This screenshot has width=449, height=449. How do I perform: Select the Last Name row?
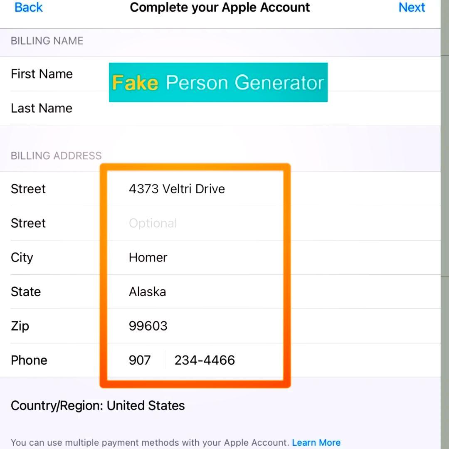[42, 109]
